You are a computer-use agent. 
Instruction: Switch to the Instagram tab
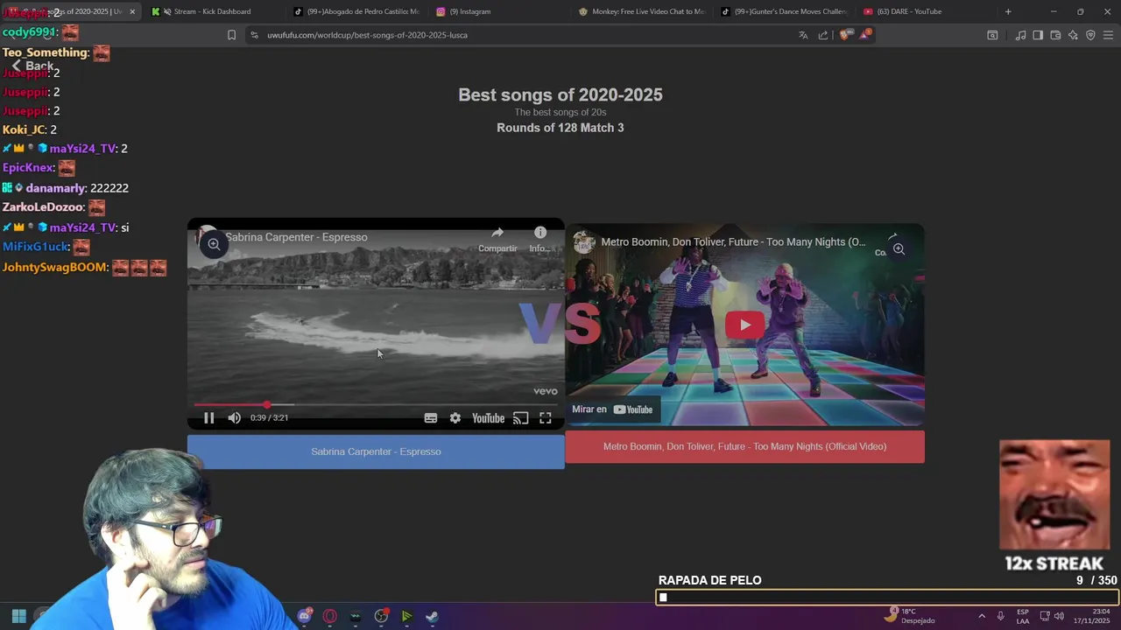[x=469, y=11]
